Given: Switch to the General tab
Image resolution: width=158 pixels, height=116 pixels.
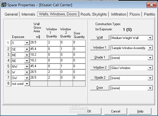Looking at the screenshot, I should [11, 14].
